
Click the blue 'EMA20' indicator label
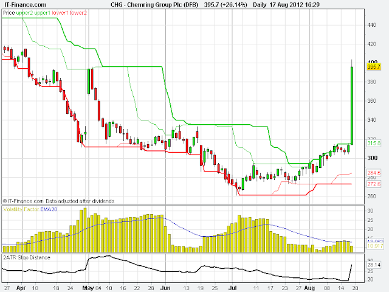coord(49,209)
